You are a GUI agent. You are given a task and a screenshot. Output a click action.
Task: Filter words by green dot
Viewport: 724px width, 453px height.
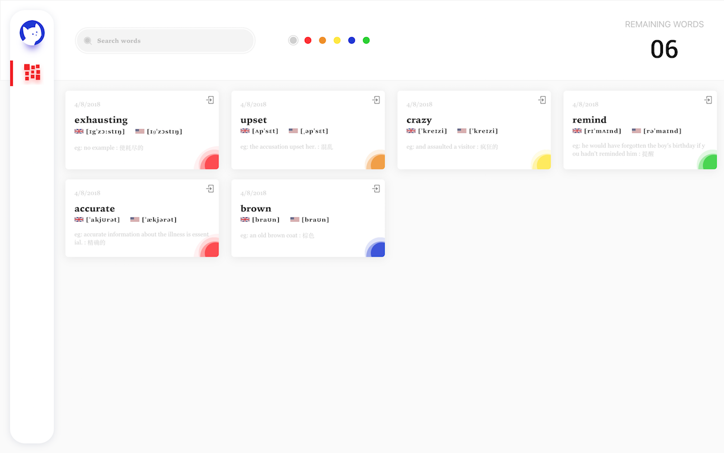[367, 40]
